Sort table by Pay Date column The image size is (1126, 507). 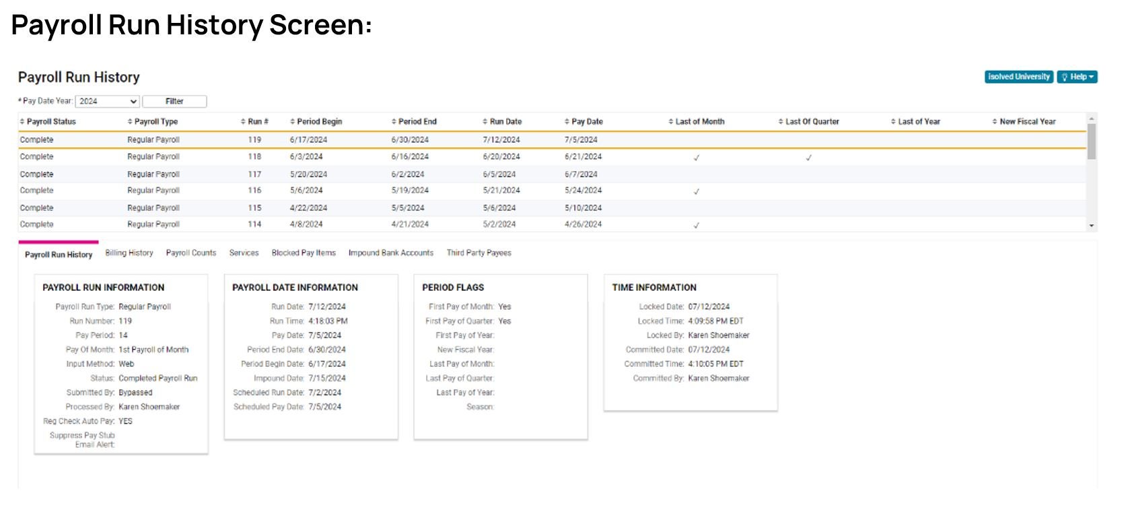584,122
